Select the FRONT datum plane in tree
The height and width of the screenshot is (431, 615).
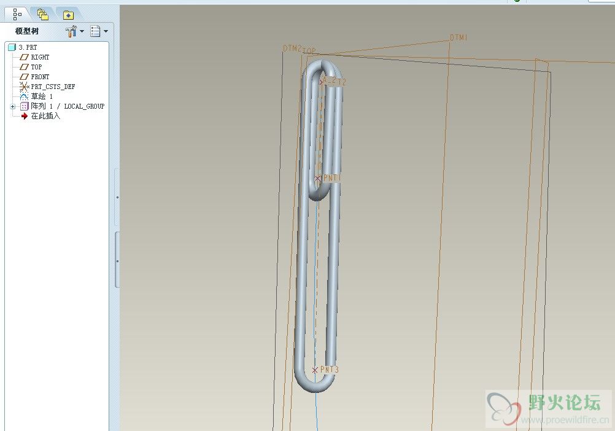tap(40, 77)
